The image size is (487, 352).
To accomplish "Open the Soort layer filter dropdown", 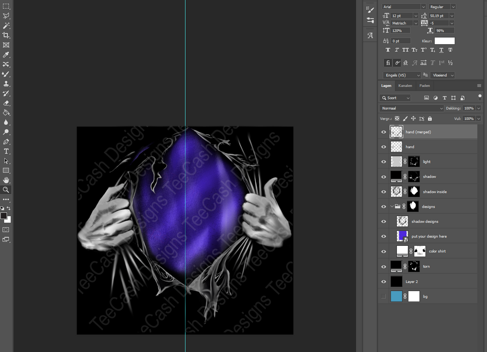I will pos(395,98).
